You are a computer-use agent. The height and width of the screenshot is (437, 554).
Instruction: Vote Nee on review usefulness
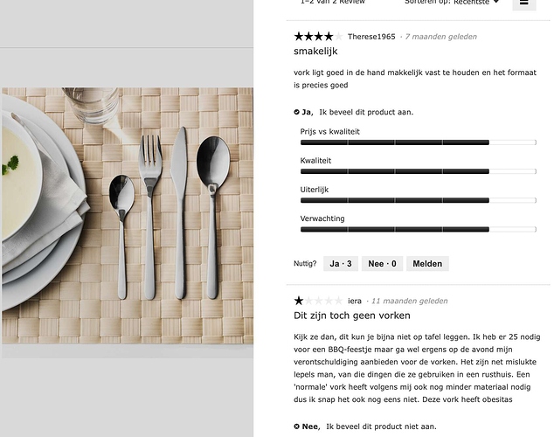pos(382,264)
